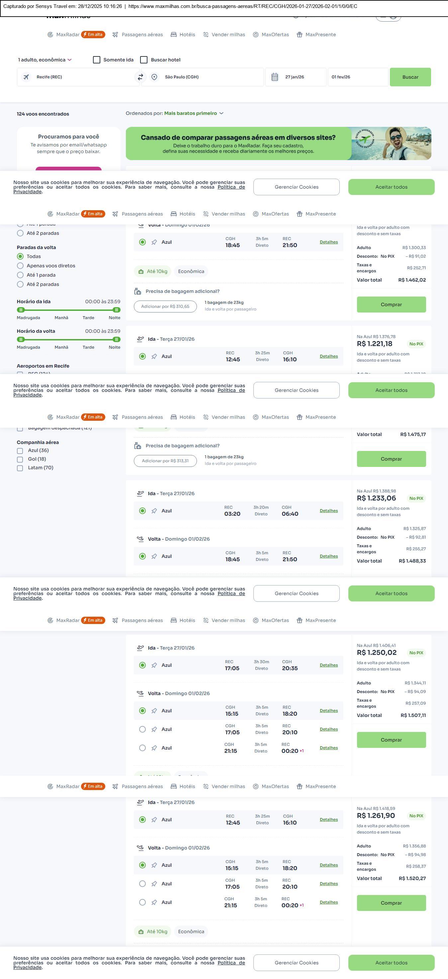This screenshot has height=979, width=448.
Task: Click the 01 fev/26 return date field
Action: pyautogui.click(x=357, y=77)
